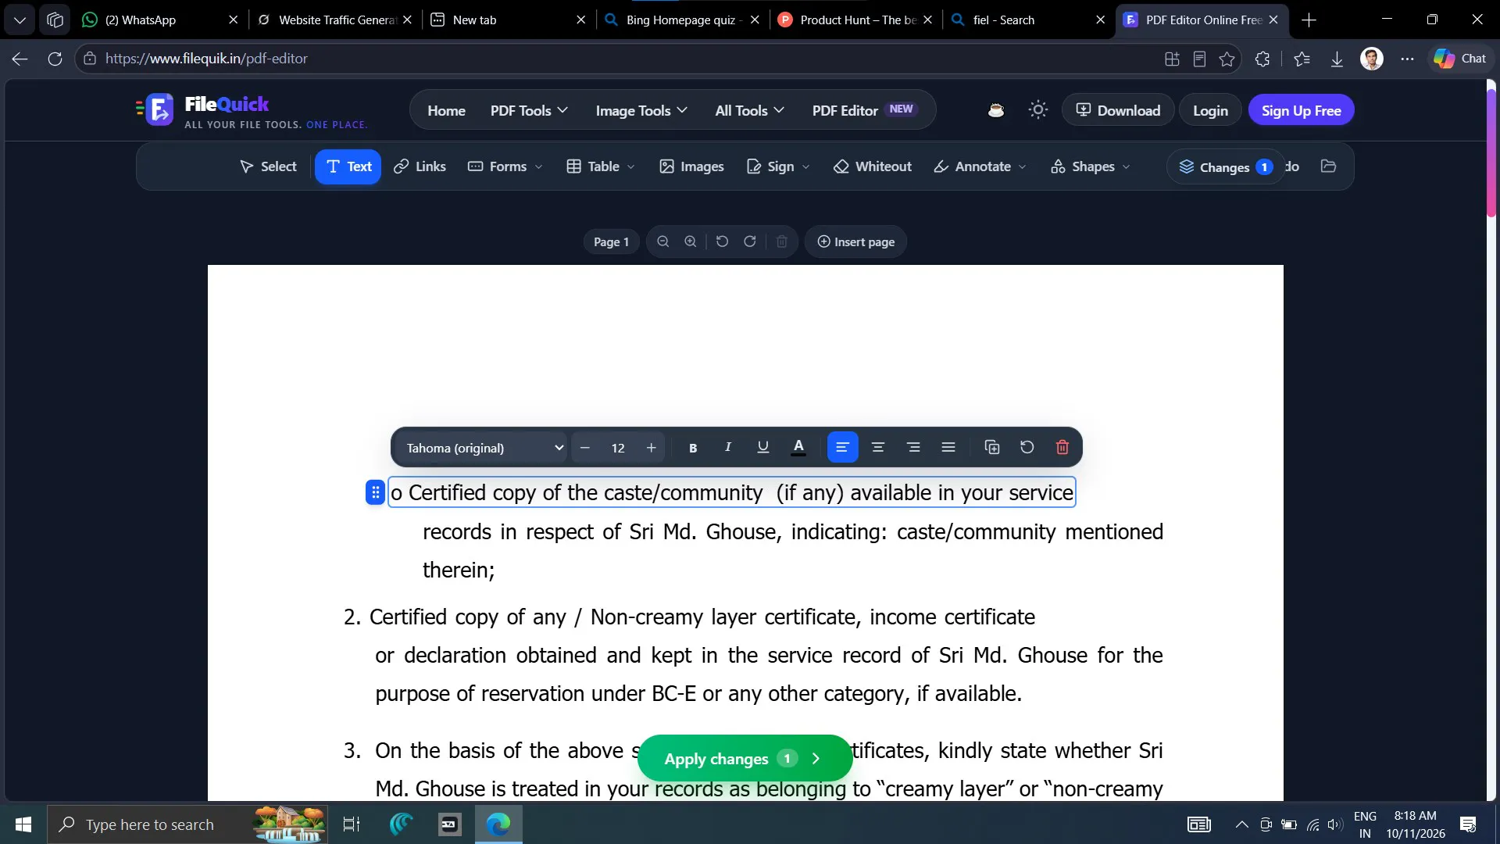
Task: Open PDF Tools menu
Action: [x=529, y=111]
